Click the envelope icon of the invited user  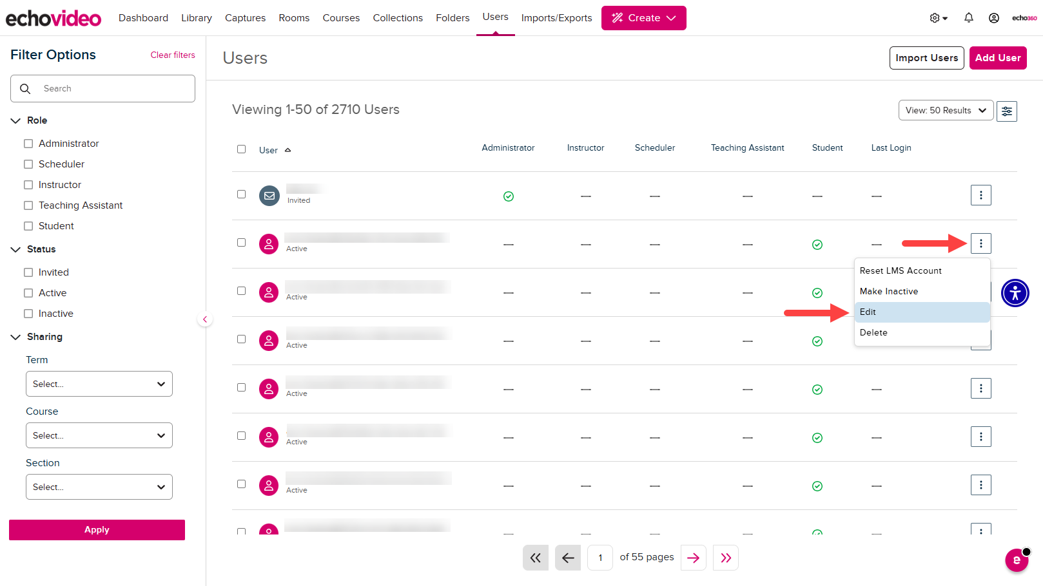[269, 195]
